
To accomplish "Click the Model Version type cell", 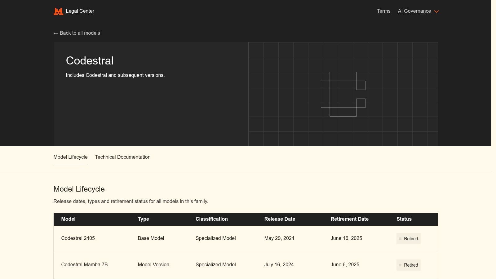I will pyautogui.click(x=153, y=265).
